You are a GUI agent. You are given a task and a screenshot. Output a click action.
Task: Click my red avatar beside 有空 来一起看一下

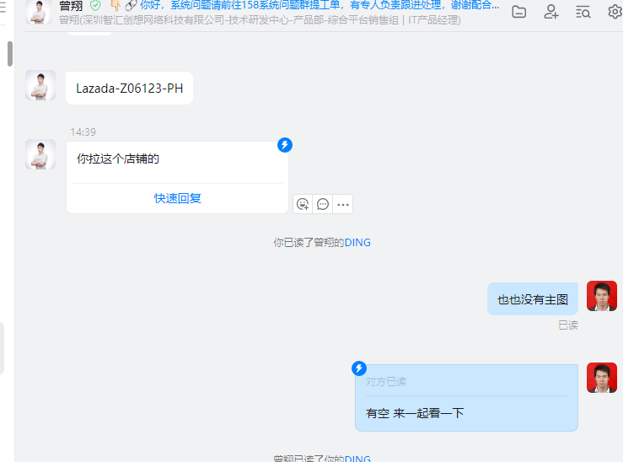click(x=602, y=378)
